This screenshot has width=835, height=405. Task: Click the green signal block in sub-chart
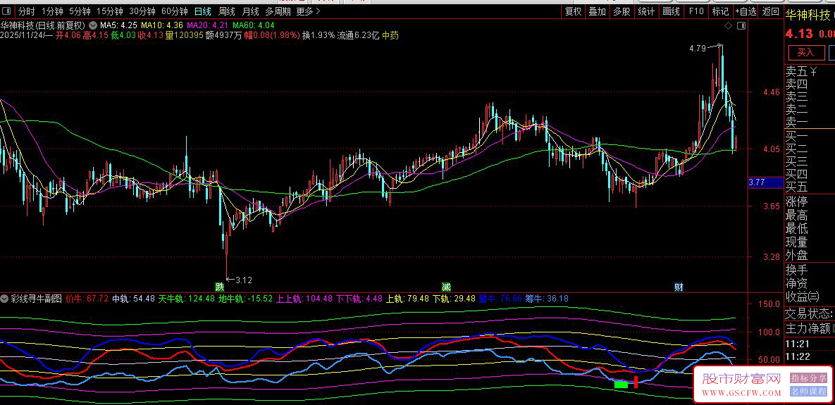point(621,385)
